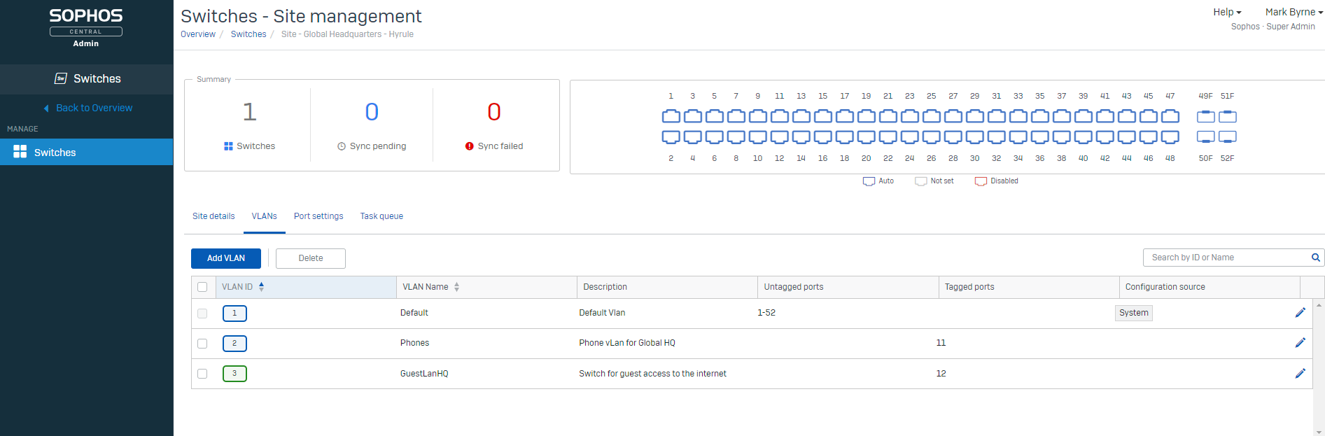
Task: Open the Help dropdown menu
Action: (x=1227, y=12)
